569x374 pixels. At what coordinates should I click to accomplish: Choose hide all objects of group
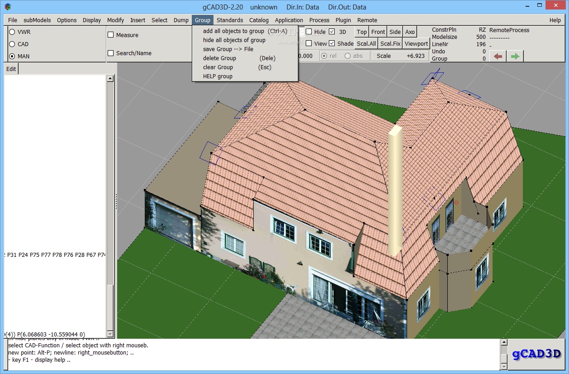(x=245, y=40)
